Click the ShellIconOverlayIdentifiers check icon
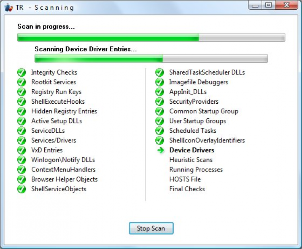302x249 pixels. [160, 140]
